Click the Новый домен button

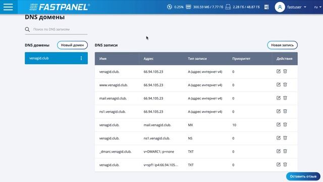(x=72, y=45)
